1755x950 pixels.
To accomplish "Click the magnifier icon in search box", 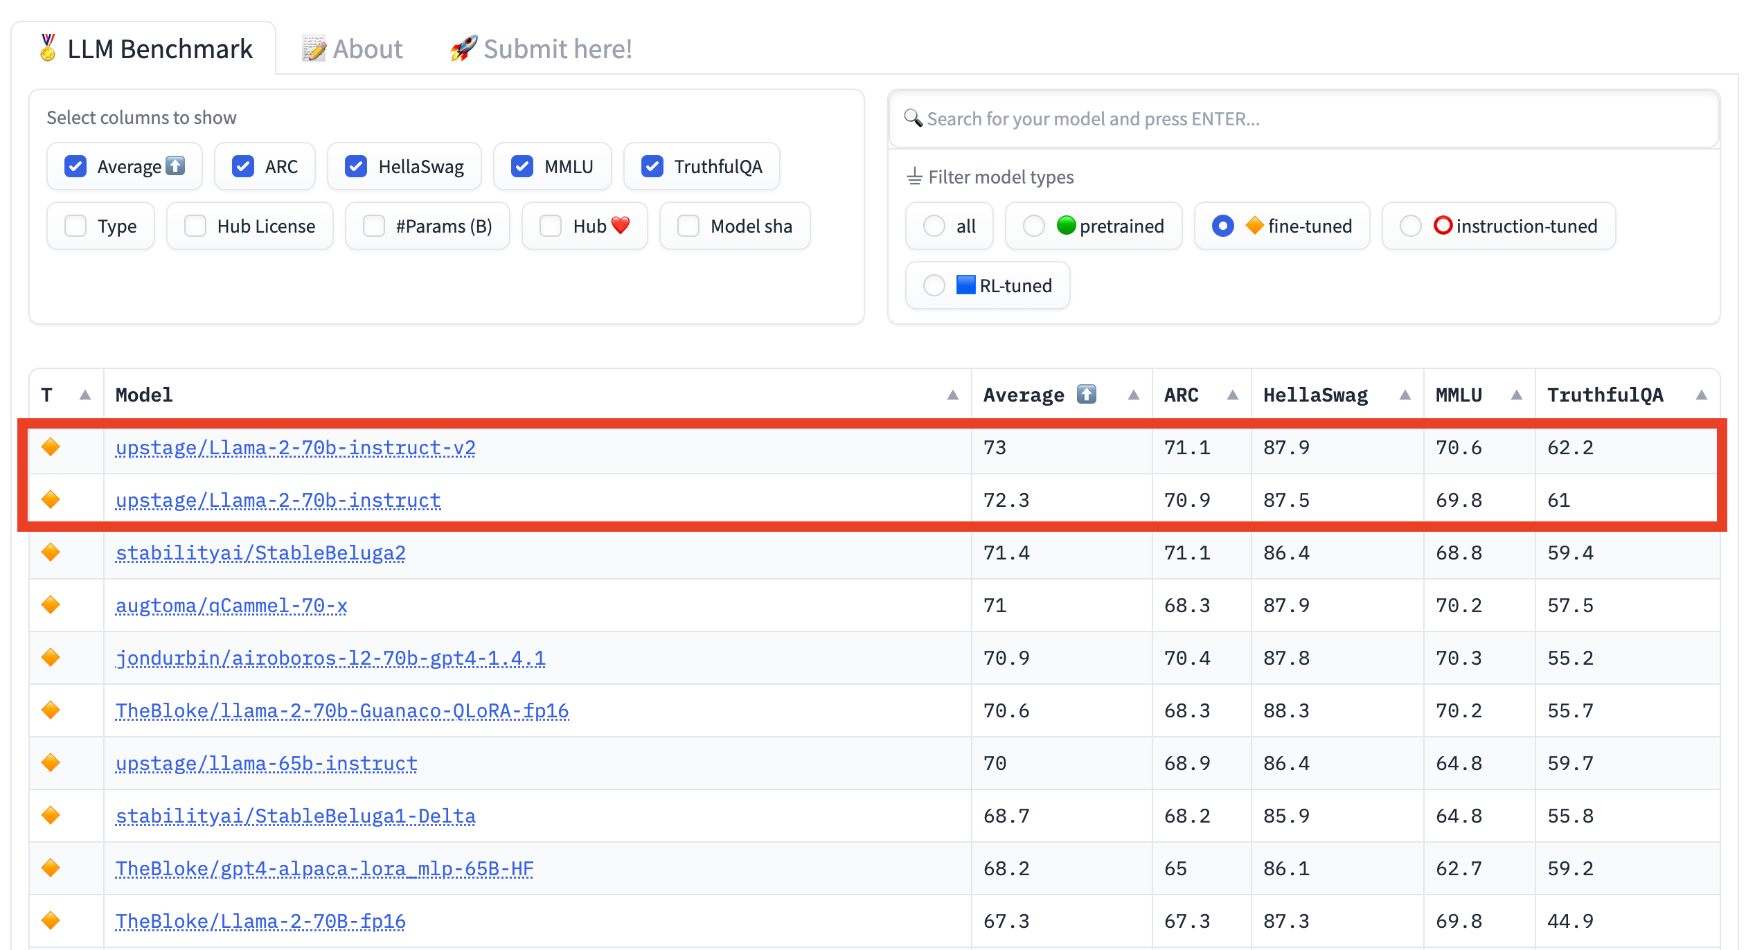I will pyautogui.click(x=914, y=118).
